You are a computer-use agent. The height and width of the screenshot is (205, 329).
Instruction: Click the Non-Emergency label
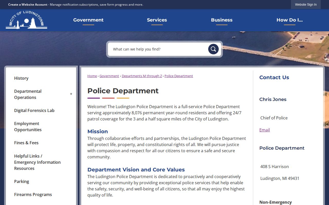pyautogui.click(x=276, y=202)
